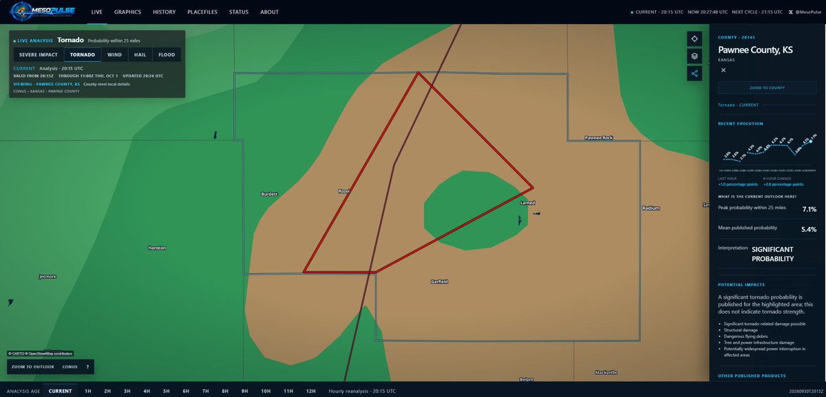Image resolution: width=826 pixels, height=397 pixels.
Task: Click the 'Hourly reanalysis - 20:15 UTC' text
Action: (x=362, y=391)
